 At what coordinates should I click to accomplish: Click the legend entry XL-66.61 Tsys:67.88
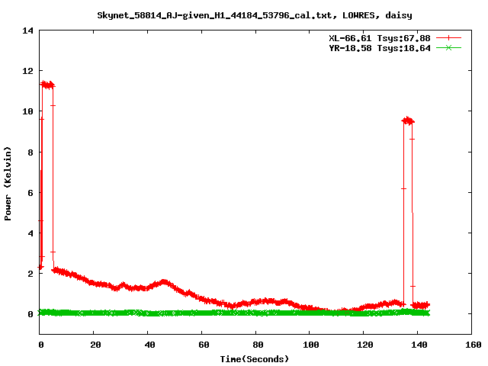tap(380, 38)
